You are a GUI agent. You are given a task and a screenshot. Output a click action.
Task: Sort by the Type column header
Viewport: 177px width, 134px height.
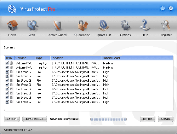coord(42,58)
